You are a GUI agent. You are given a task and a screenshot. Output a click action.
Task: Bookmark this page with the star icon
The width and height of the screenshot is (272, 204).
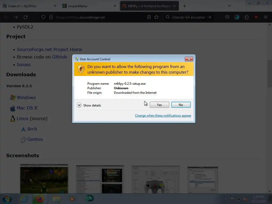click(x=156, y=17)
